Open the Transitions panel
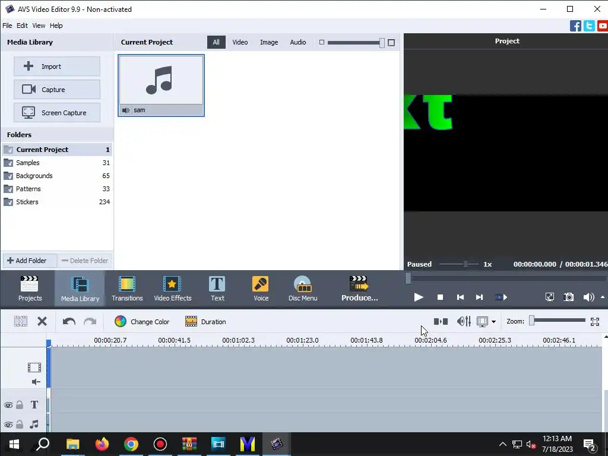The image size is (608, 456). pos(127,289)
